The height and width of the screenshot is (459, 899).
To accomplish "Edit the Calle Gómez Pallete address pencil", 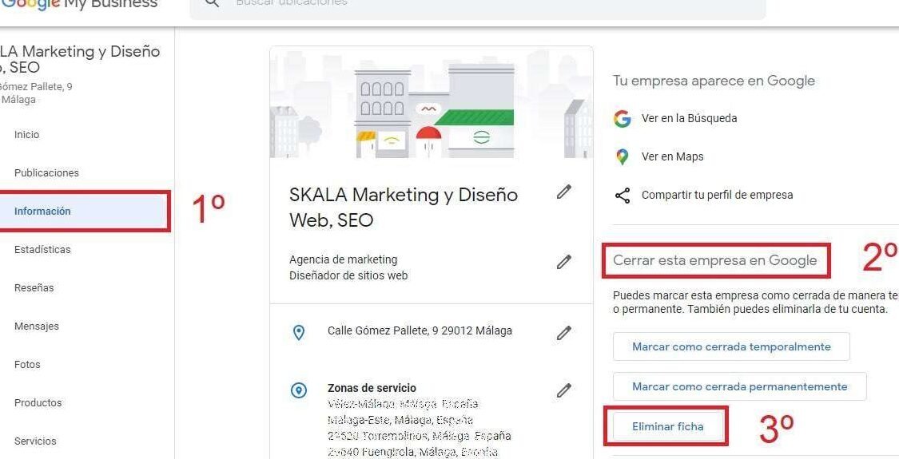I will pos(564,332).
